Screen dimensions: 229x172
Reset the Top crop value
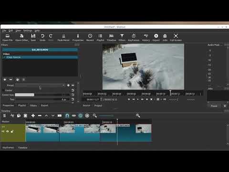[x=73, y=99]
